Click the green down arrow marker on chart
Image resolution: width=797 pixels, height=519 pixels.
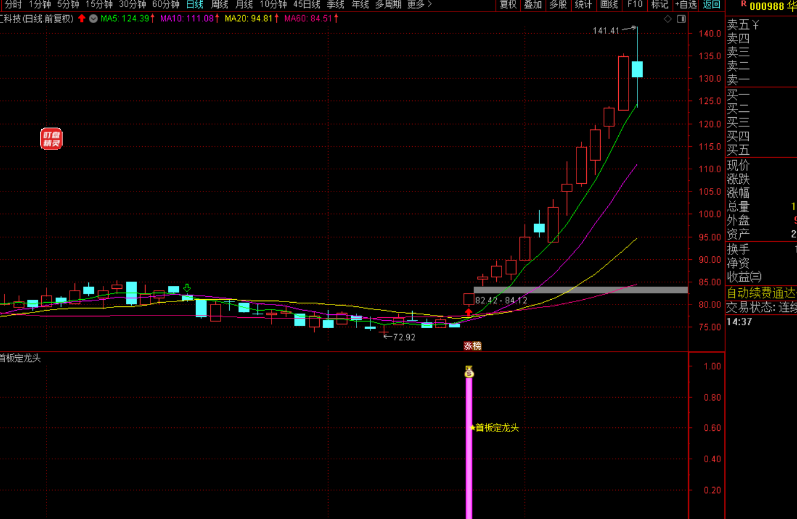coord(187,288)
